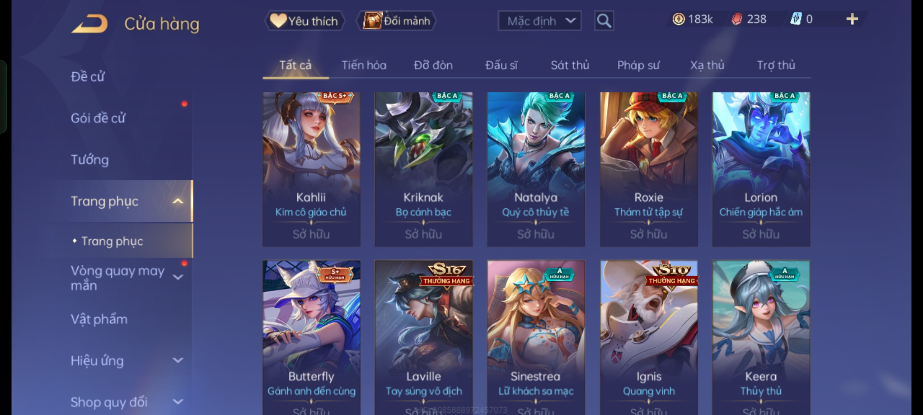
Task: Switch to the Tiến hóa tab
Action: point(364,65)
